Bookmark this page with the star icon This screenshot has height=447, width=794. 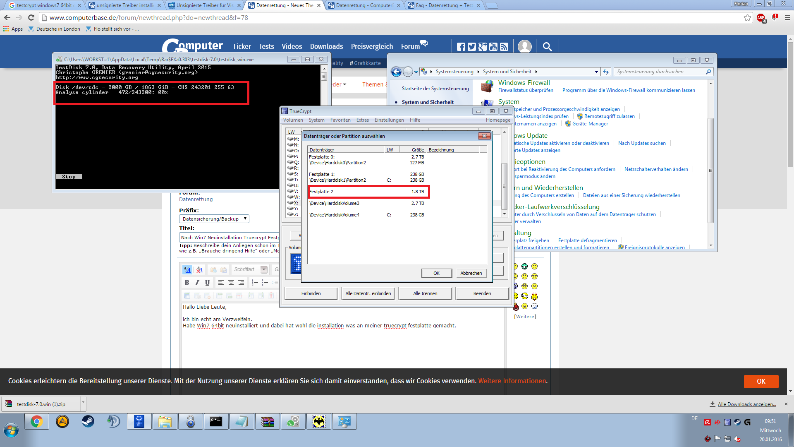(747, 18)
